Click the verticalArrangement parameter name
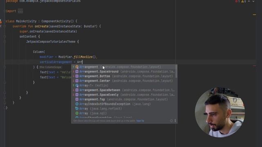The width and height of the screenshot is (262, 147). click(x=56, y=62)
